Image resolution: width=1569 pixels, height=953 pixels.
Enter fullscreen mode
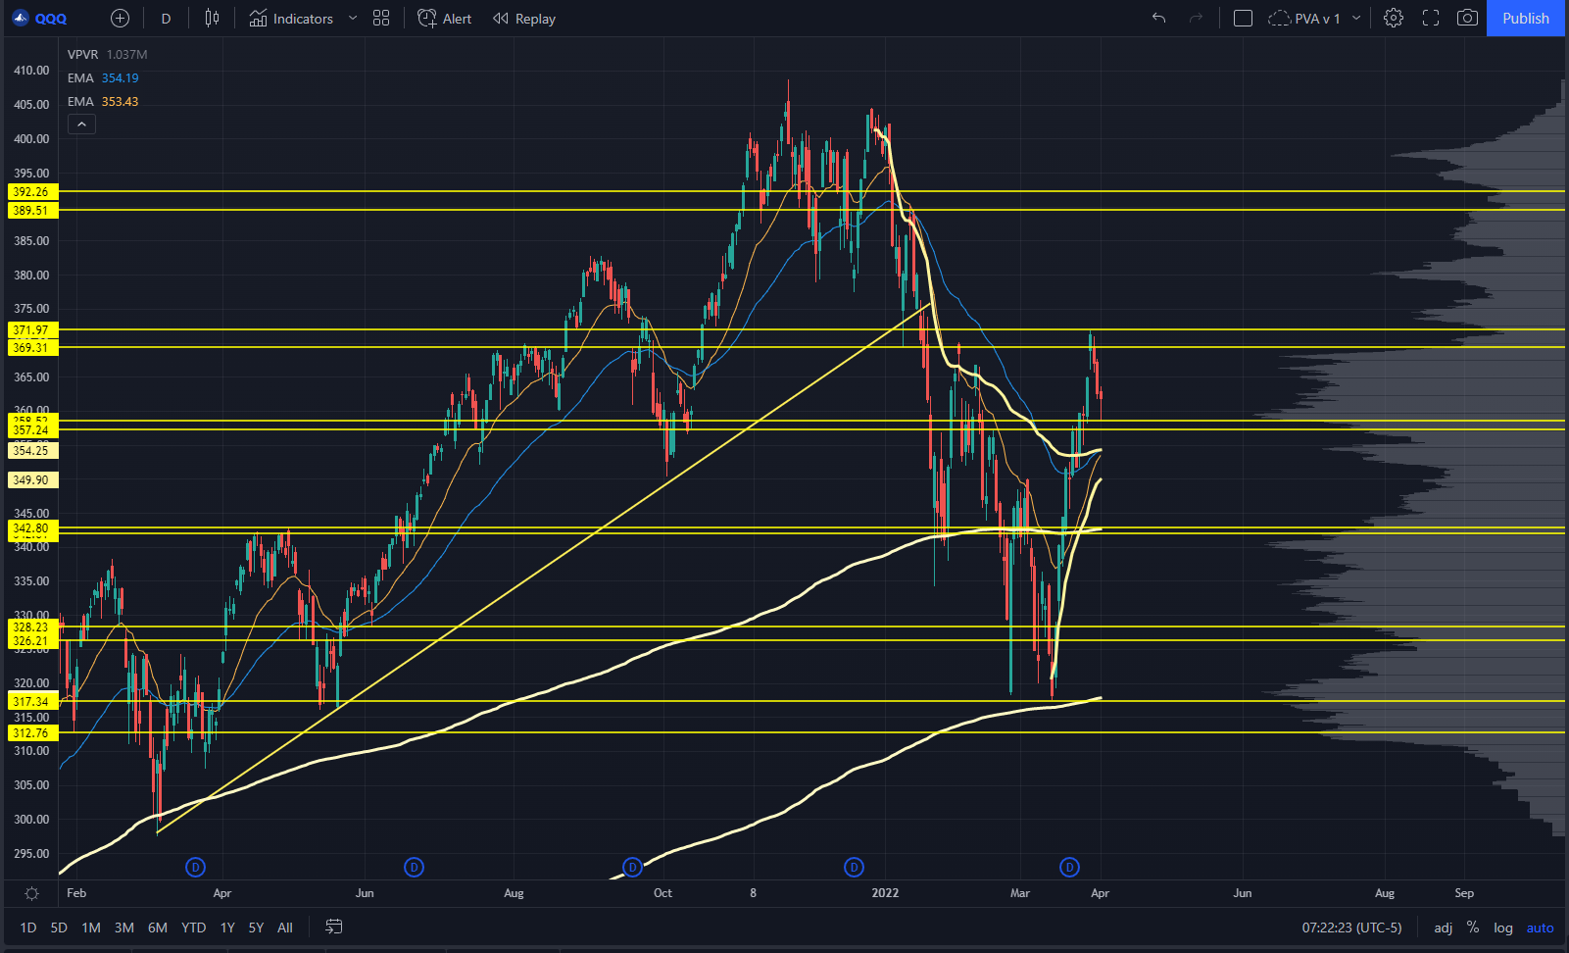(1431, 19)
